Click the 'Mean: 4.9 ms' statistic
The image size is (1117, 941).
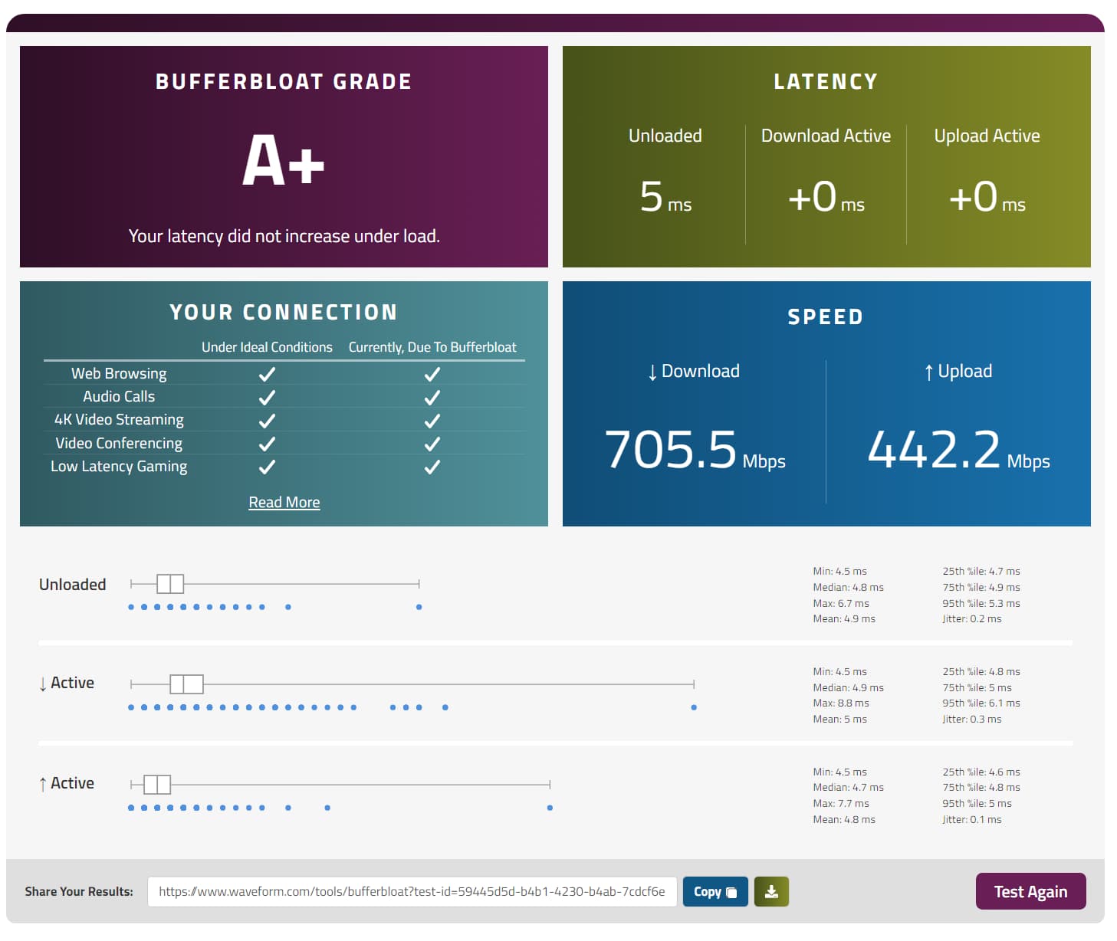pyautogui.click(x=844, y=618)
